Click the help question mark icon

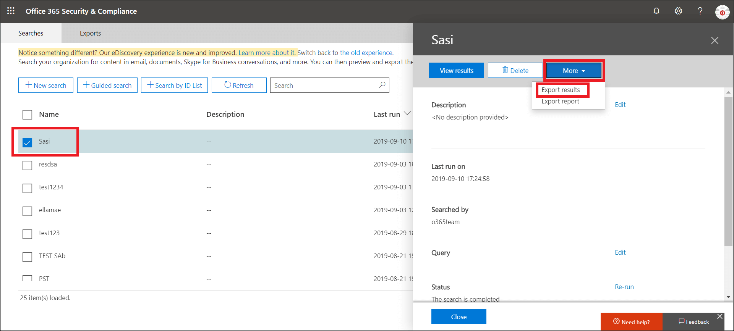(x=700, y=11)
